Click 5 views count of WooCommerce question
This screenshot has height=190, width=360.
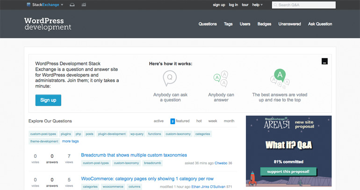click(x=69, y=182)
